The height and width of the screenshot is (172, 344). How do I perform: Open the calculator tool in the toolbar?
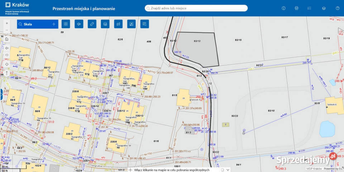105,24
